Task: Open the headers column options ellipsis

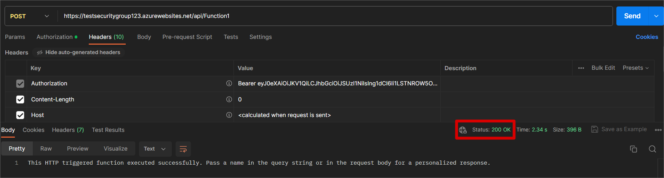Action: (581, 68)
